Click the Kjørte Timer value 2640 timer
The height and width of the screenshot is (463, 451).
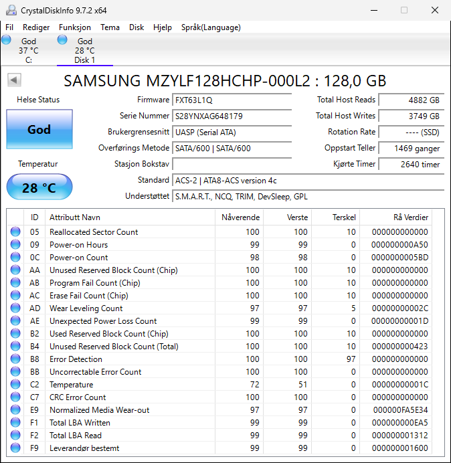point(412,164)
